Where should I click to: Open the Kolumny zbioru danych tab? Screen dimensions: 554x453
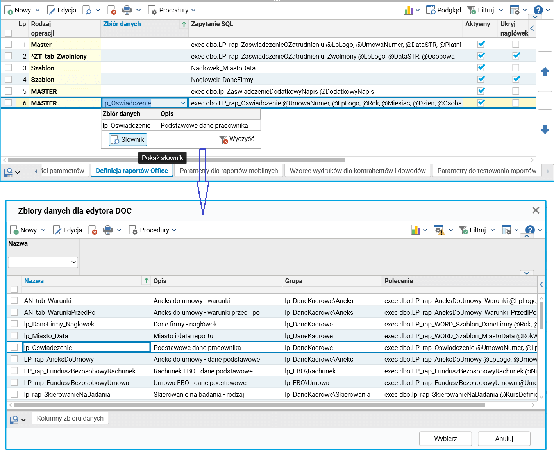[70, 418]
